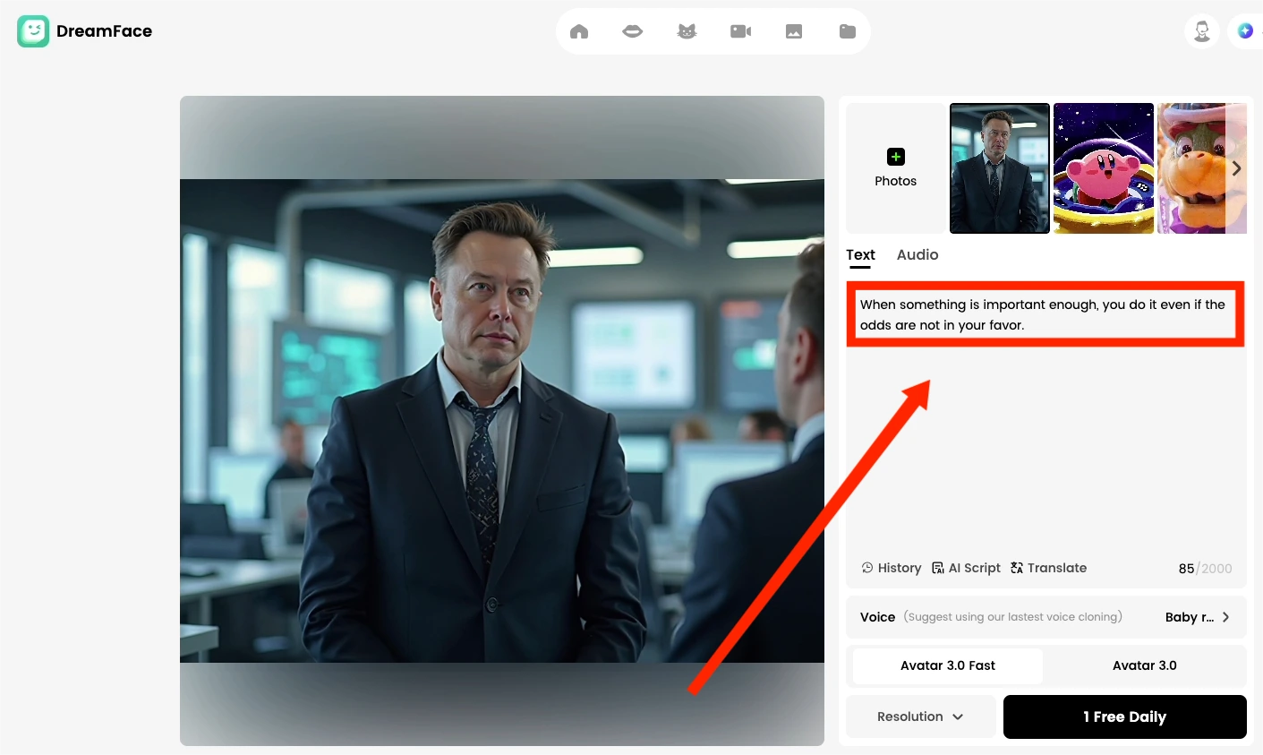The image size is (1263, 755).
Task: Switch to Avatar 3.0 mode
Action: [x=1144, y=665]
